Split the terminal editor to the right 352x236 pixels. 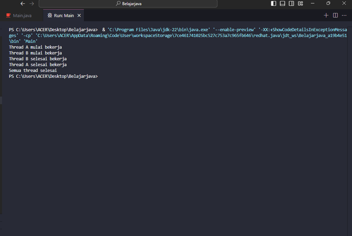point(335,15)
